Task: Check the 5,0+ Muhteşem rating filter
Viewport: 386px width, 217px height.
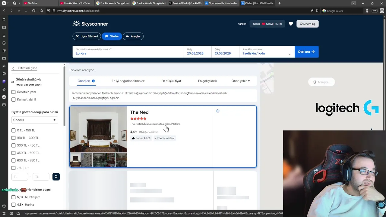Action: (13, 197)
